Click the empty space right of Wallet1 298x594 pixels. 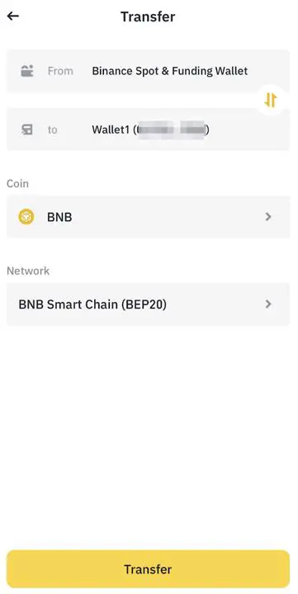click(249, 130)
